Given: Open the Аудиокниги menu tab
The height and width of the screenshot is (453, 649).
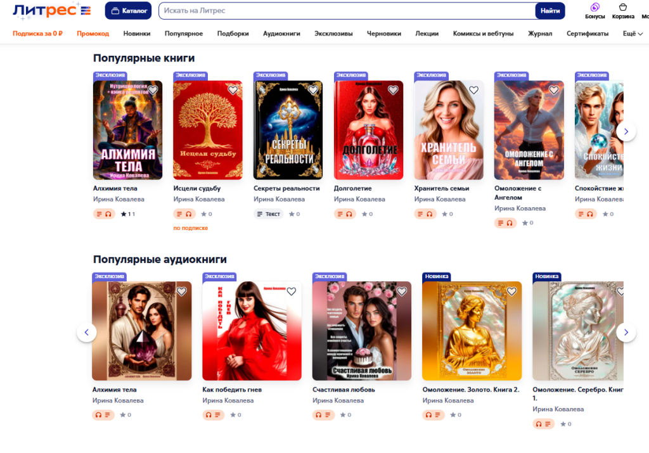Looking at the screenshot, I should tap(281, 34).
